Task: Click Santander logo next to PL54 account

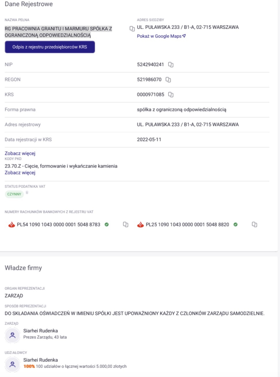Action: 12,225
